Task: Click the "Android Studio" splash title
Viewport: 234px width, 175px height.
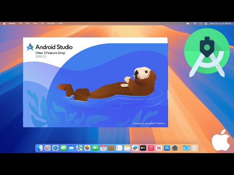Action: pos(54,47)
